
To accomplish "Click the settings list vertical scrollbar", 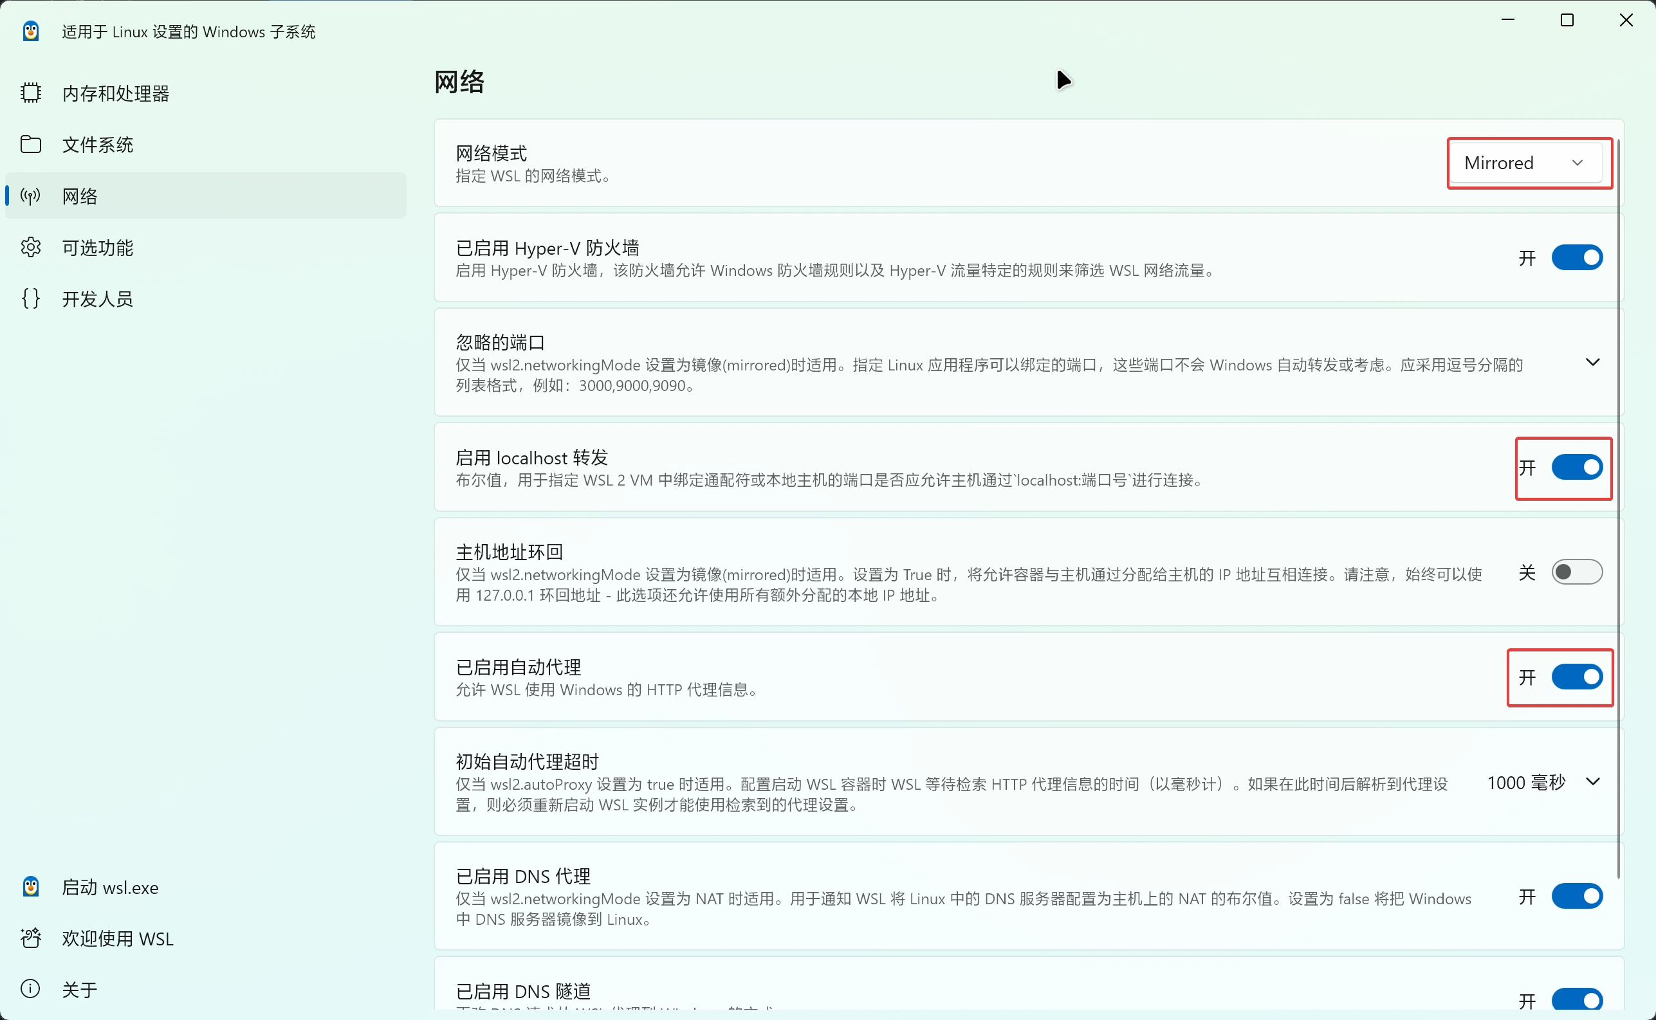I will coord(1618,508).
